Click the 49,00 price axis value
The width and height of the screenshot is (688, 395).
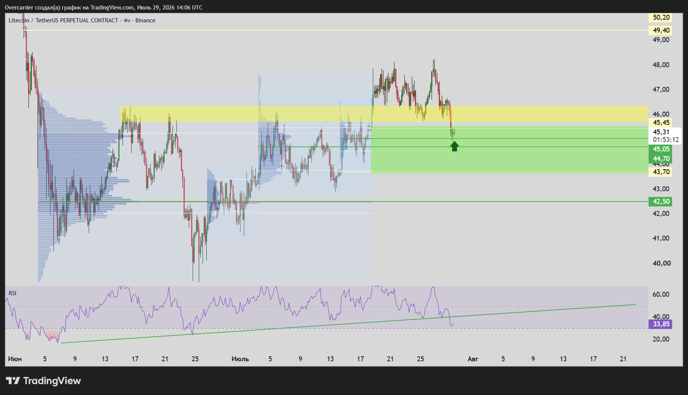(661, 40)
